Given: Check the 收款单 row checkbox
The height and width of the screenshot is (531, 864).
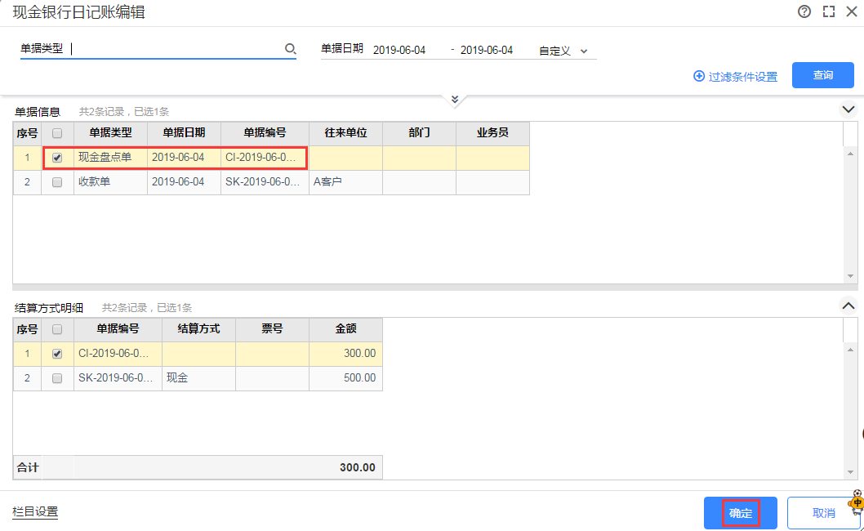Looking at the screenshot, I should pyautogui.click(x=57, y=182).
